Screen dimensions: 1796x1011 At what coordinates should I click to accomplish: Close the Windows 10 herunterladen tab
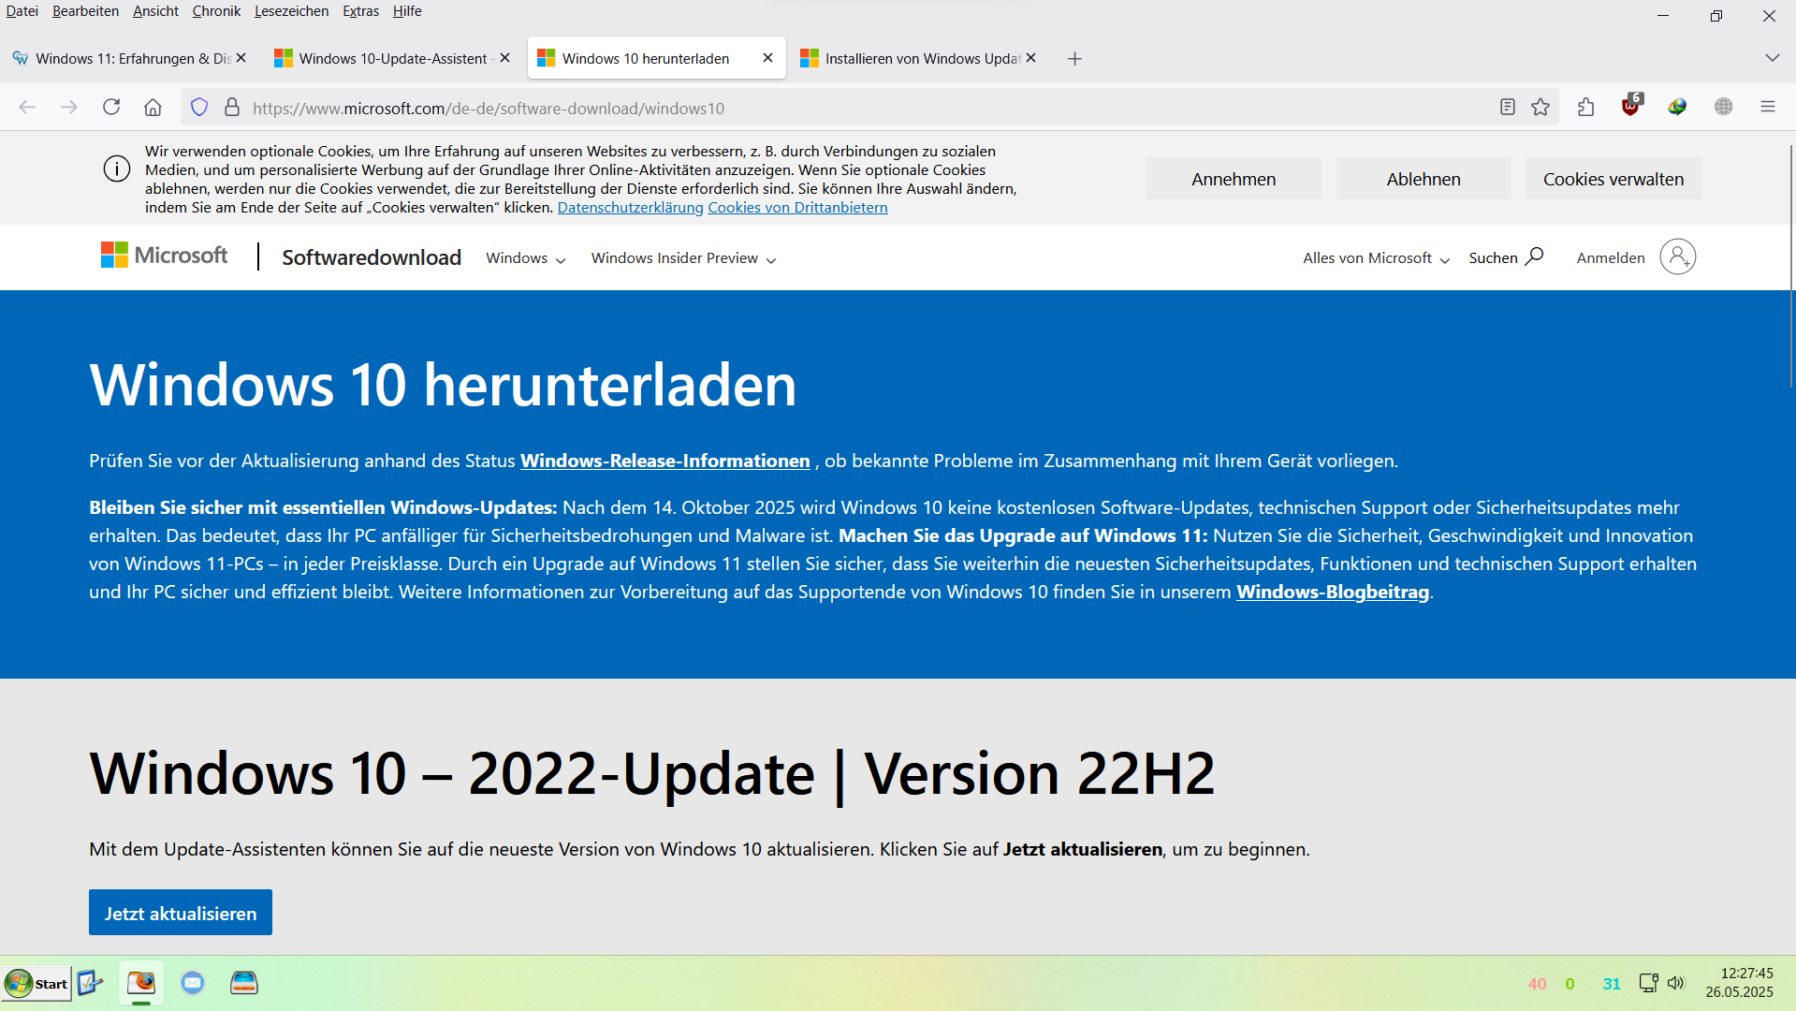(767, 58)
